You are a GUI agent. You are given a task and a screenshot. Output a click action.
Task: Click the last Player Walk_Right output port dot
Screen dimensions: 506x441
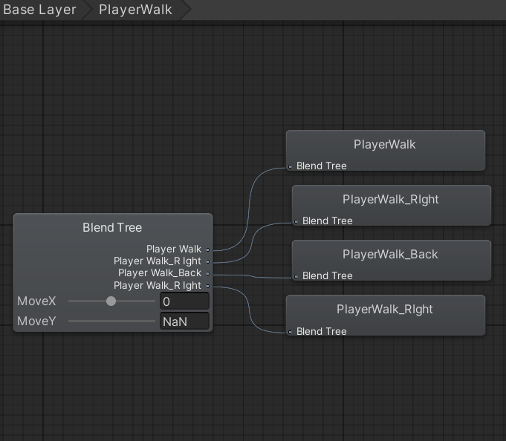(x=208, y=286)
